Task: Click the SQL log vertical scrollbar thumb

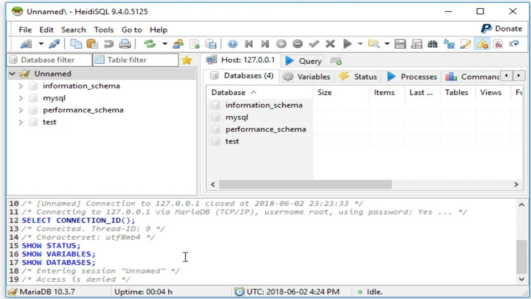Action: 522,256
